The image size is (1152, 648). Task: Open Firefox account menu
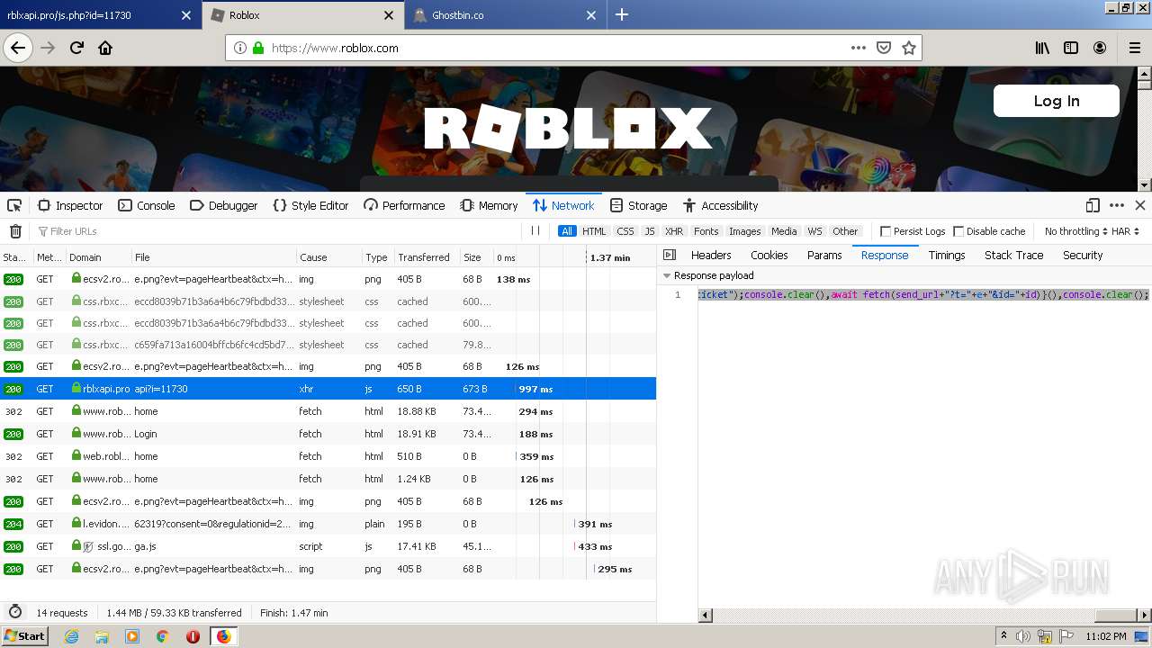(x=1100, y=48)
